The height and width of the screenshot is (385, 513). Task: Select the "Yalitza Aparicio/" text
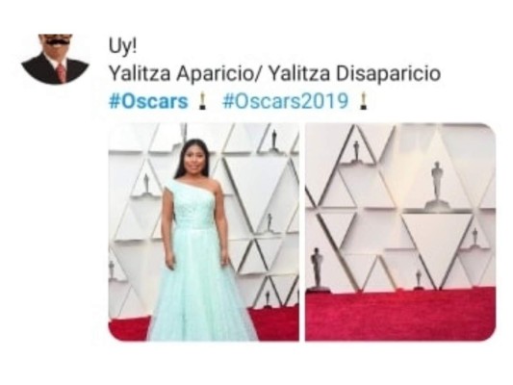(x=186, y=73)
